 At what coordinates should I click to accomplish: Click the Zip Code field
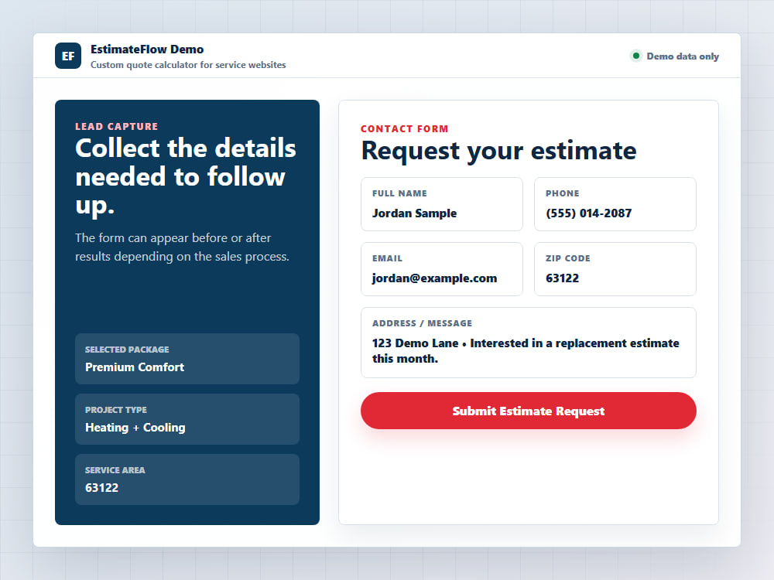[615, 269]
